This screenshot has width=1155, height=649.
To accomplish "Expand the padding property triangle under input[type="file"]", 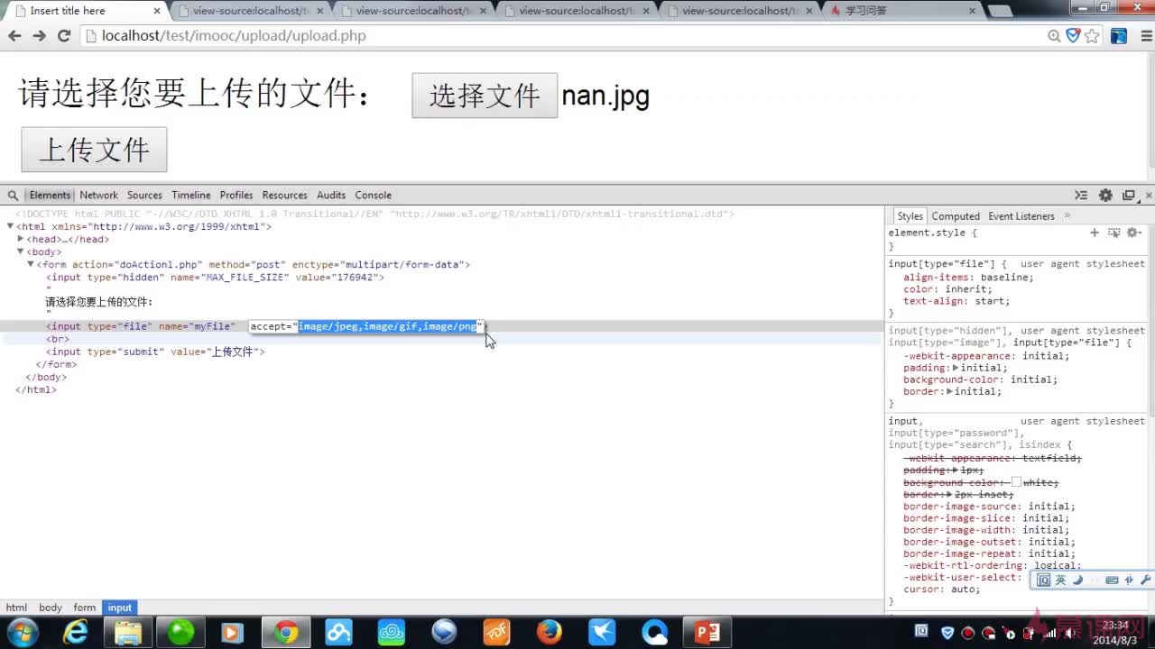I will [x=956, y=368].
